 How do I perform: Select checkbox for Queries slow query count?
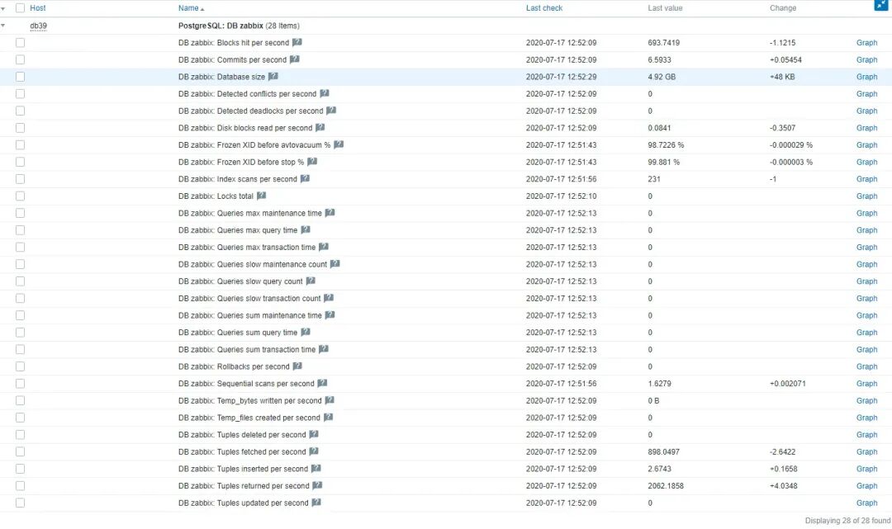click(x=21, y=281)
